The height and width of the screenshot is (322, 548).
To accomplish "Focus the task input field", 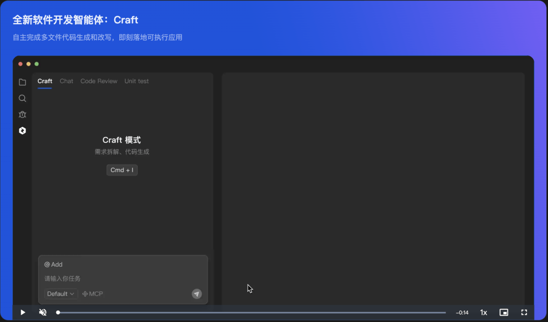I will tap(122, 278).
